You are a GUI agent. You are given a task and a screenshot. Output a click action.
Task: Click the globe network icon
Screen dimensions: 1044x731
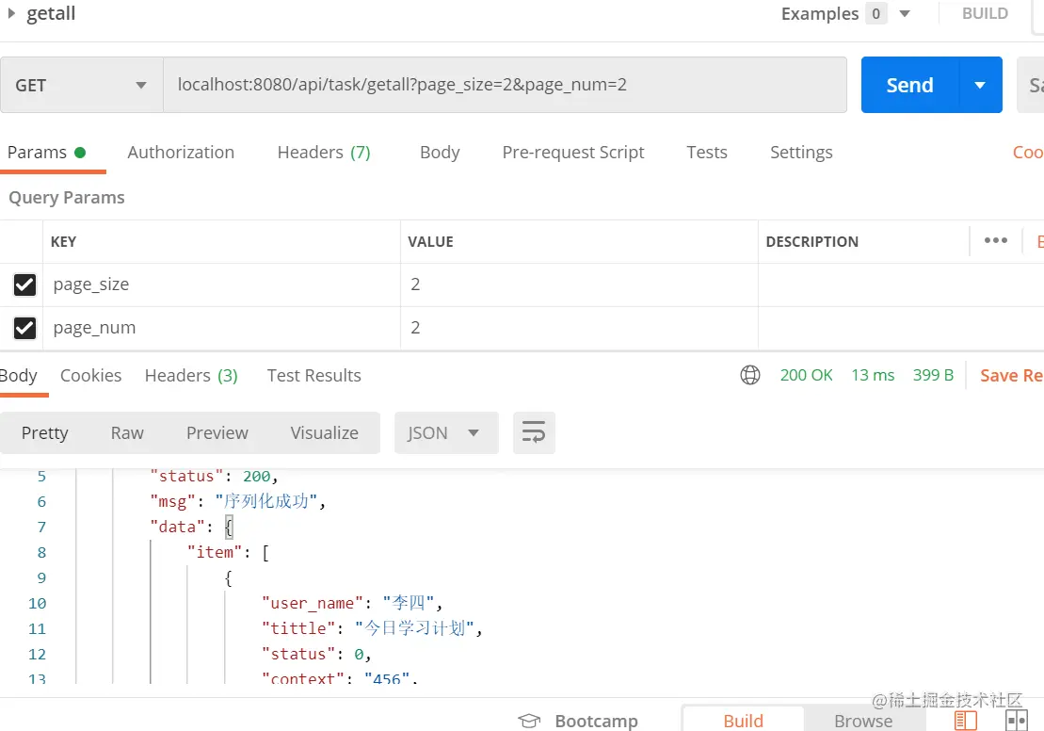pos(750,375)
